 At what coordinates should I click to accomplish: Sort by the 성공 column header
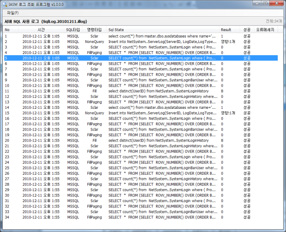click(x=247, y=30)
